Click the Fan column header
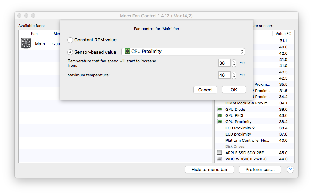 pos(34,34)
